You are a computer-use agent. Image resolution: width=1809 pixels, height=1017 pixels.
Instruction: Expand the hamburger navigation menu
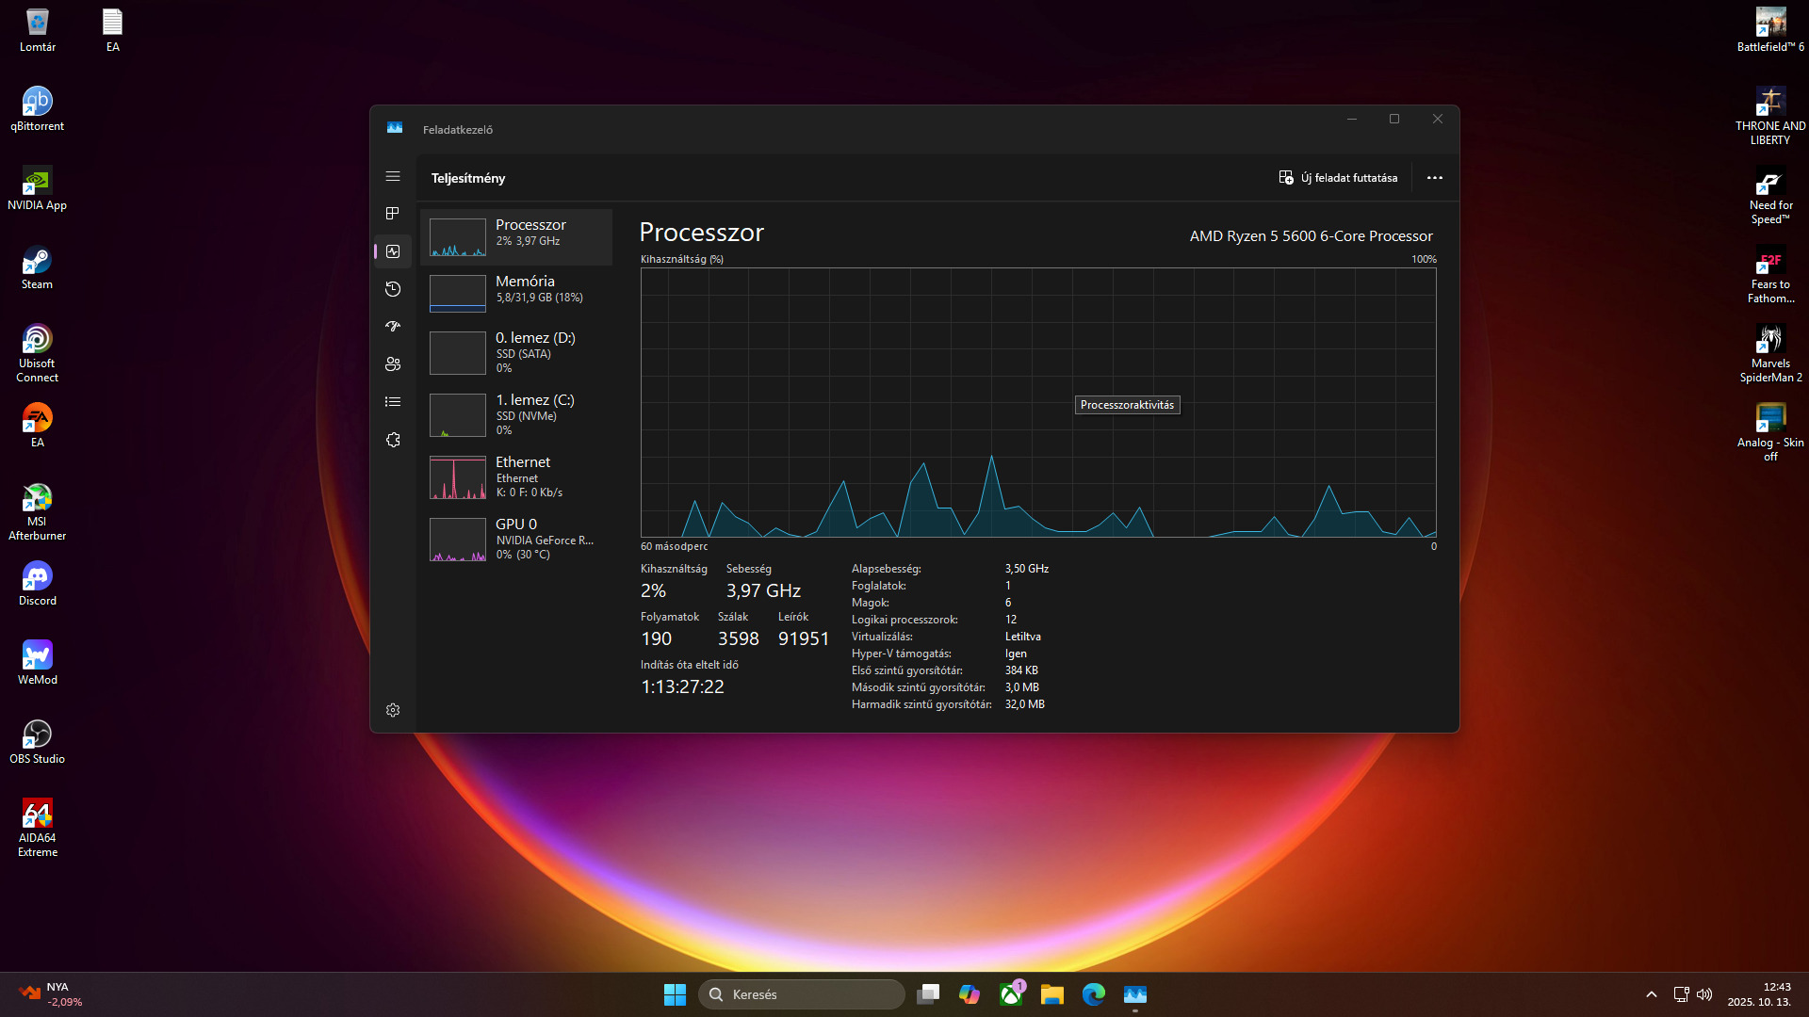pos(393,176)
